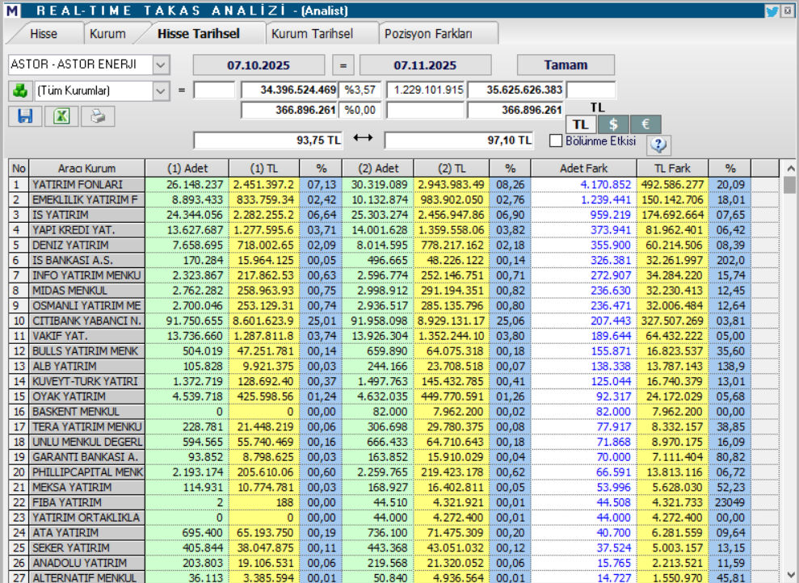
Task: Print the report using printer icon
Action: 98,116
